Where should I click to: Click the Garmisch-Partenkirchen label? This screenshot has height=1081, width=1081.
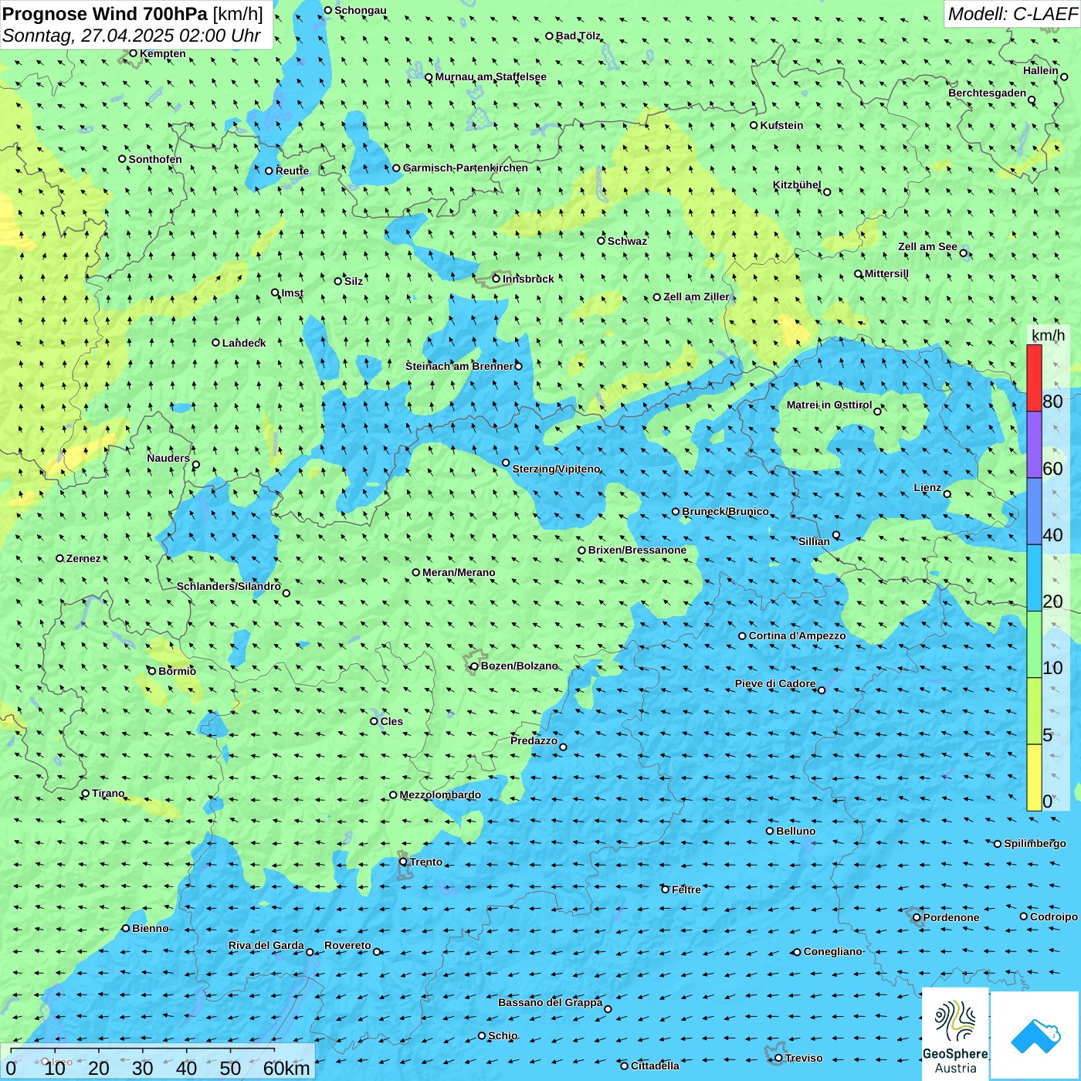pyautogui.click(x=466, y=168)
